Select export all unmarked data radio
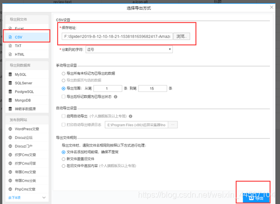280x204 pixels. point(63,74)
